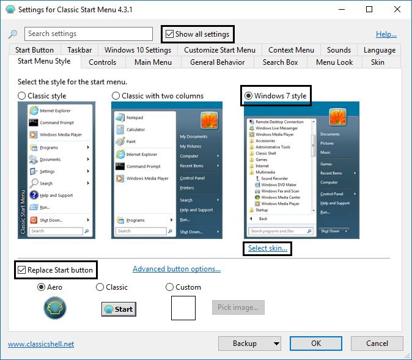Select Classic style radio button
Screen dimensions: 412x360
click(21, 96)
